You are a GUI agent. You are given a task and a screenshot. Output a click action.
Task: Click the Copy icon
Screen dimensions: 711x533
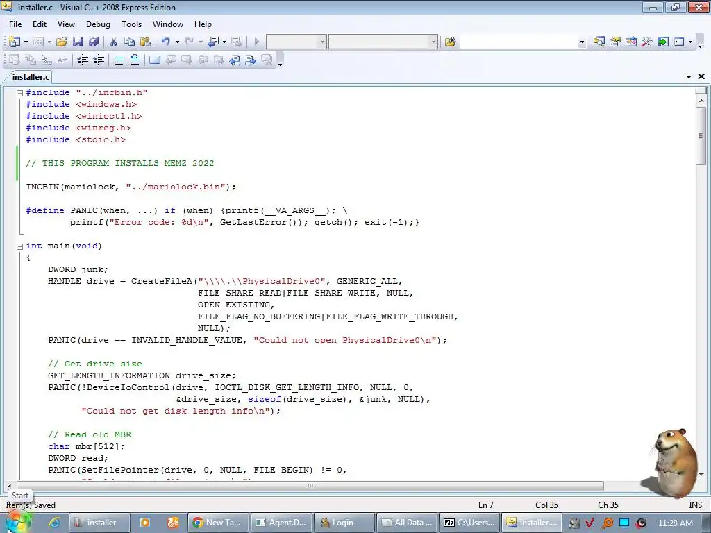129,42
